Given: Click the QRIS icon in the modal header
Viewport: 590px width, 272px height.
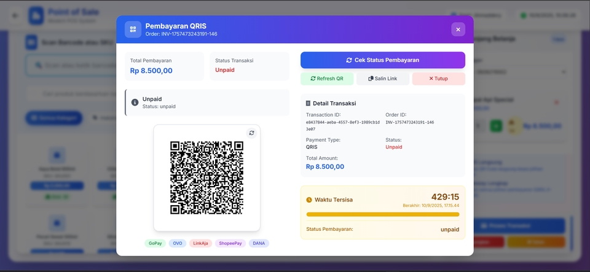Looking at the screenshot, I should [133, 29].
